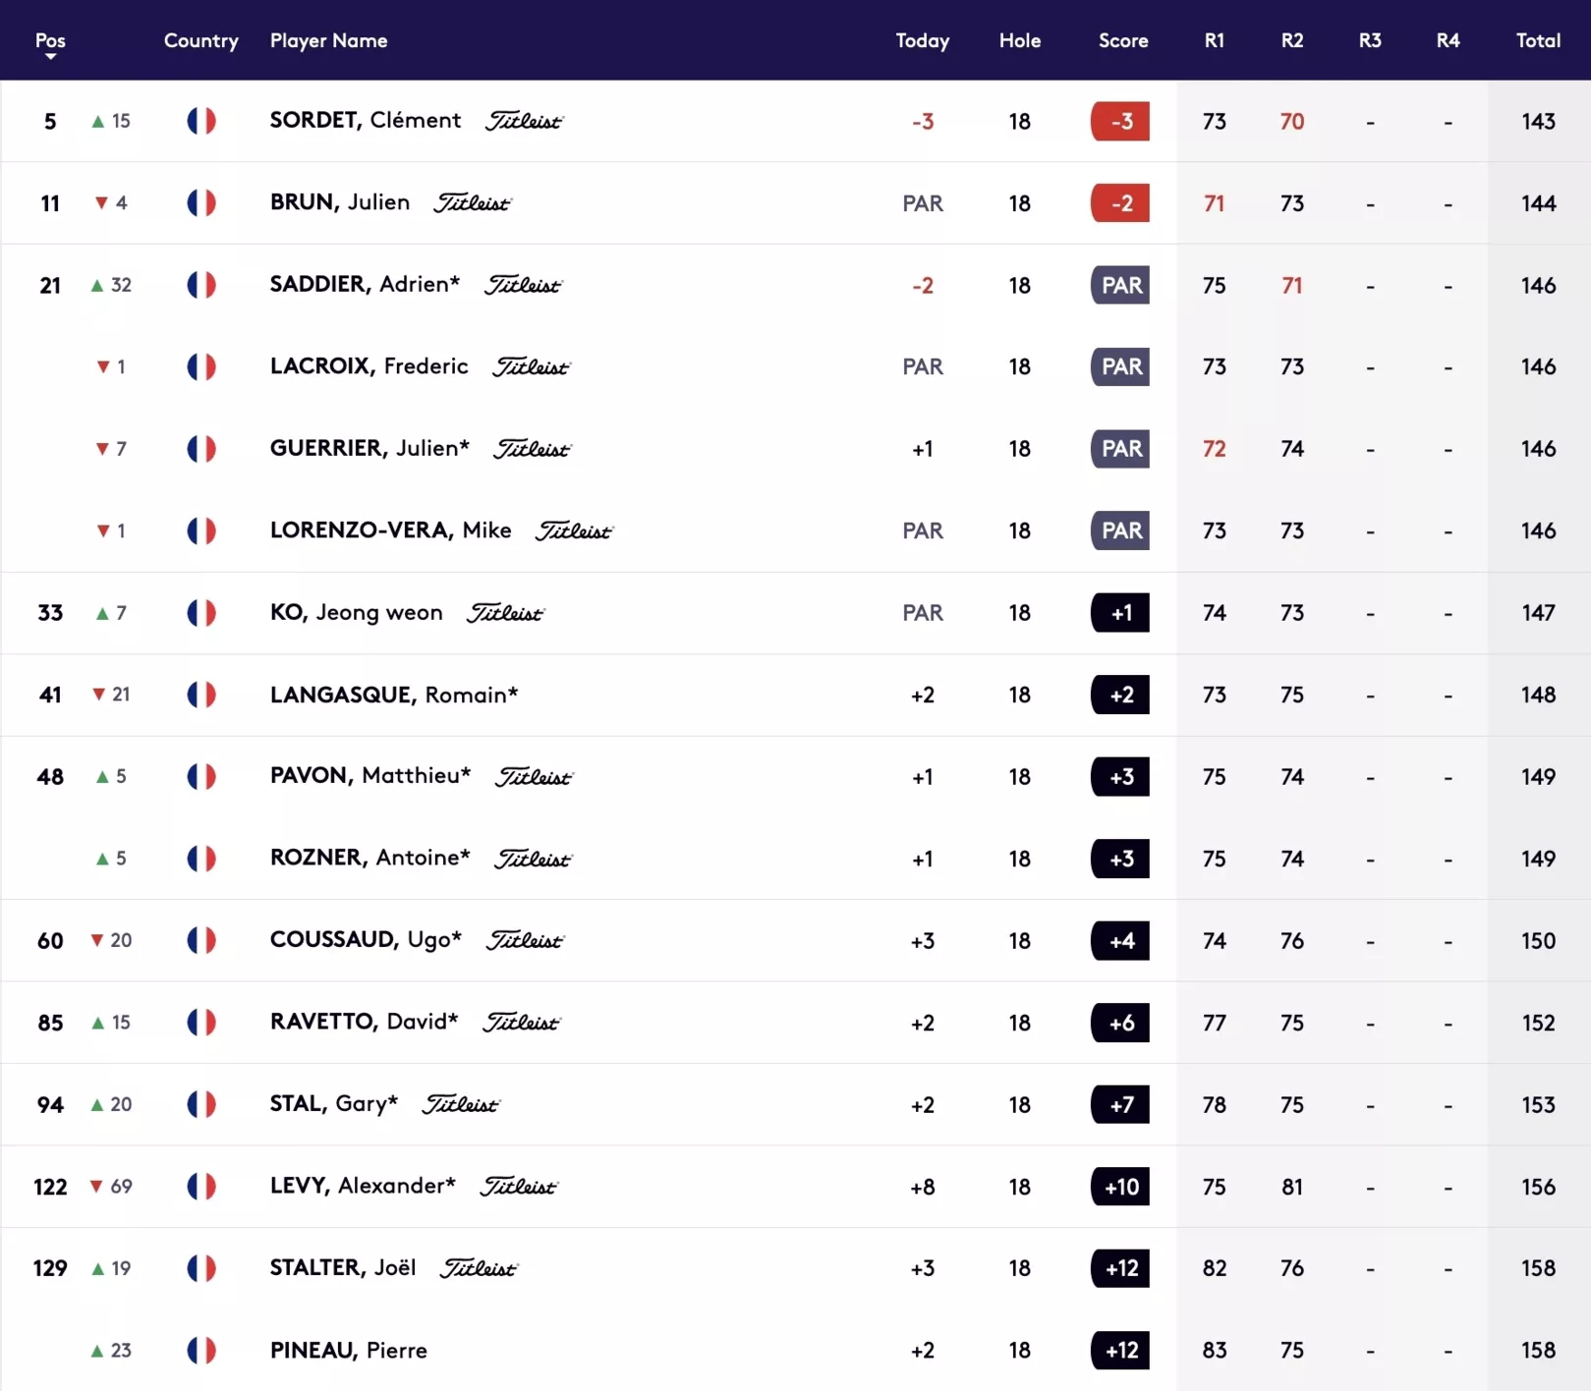Click the +10 score badge for LEVY
The image size is (1591, 1391).
tap(1120, 1187)
